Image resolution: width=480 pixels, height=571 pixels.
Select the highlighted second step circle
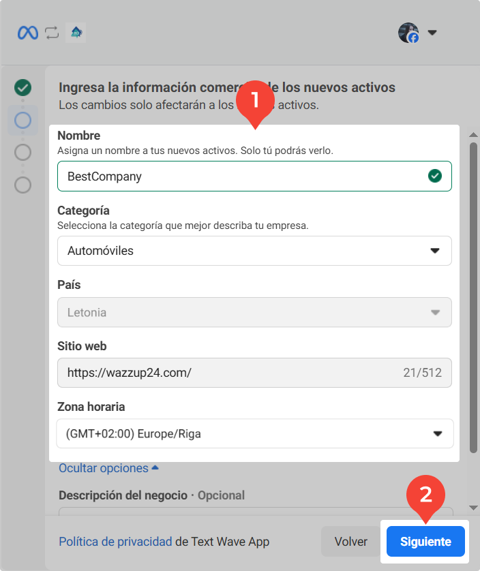[23, 121]
